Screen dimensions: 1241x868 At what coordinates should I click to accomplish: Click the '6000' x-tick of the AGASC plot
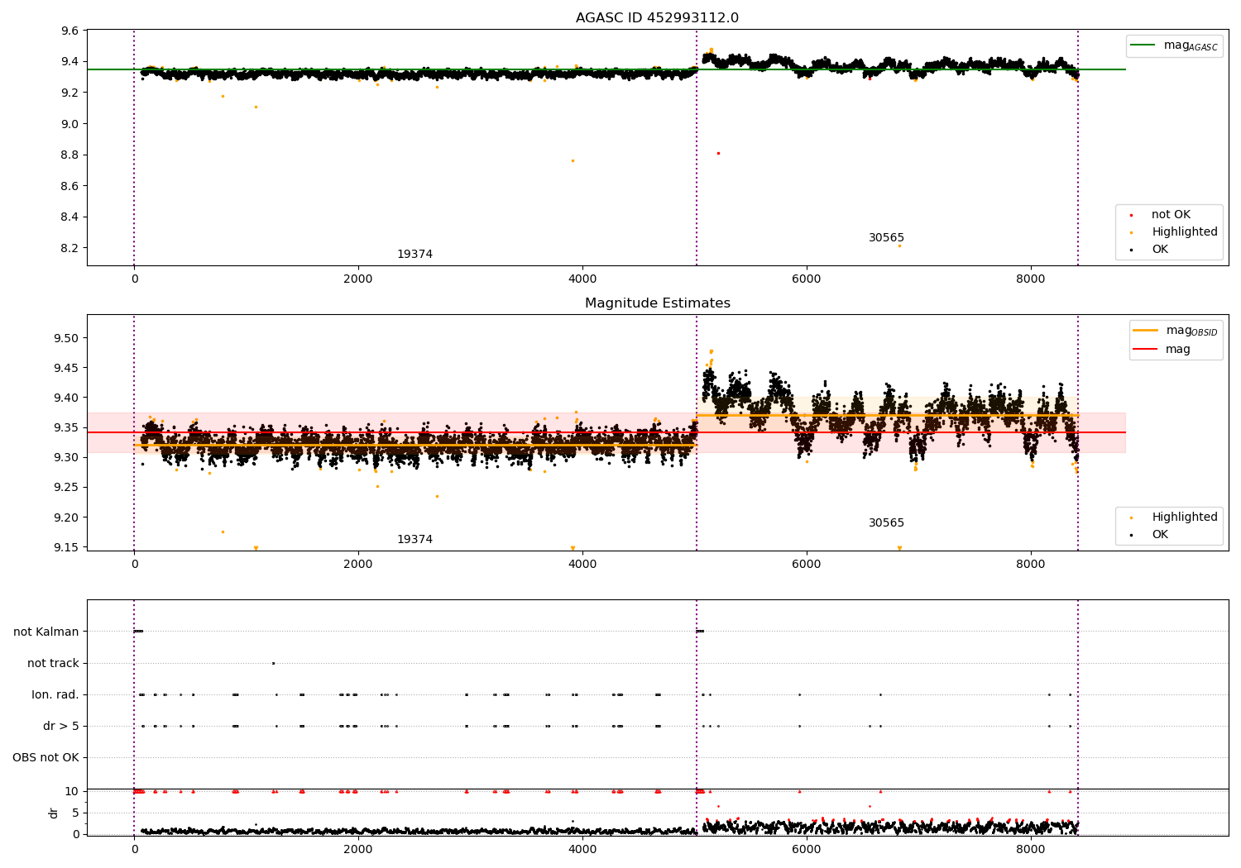807,279
